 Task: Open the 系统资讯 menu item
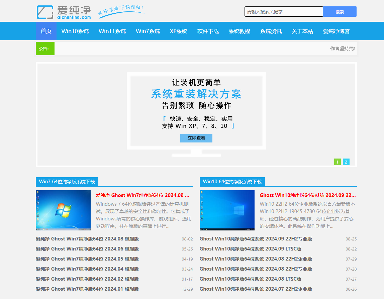pyautogui.click(x=271, y=31)
